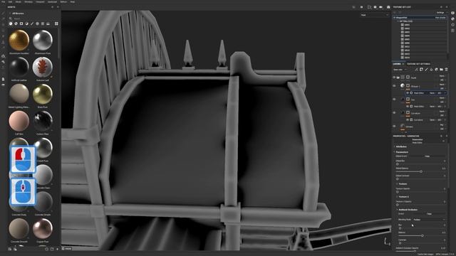Collapse the Ambient Occlusion section
Viewport: 456px width, 256px height.
(x=408, y=209)
